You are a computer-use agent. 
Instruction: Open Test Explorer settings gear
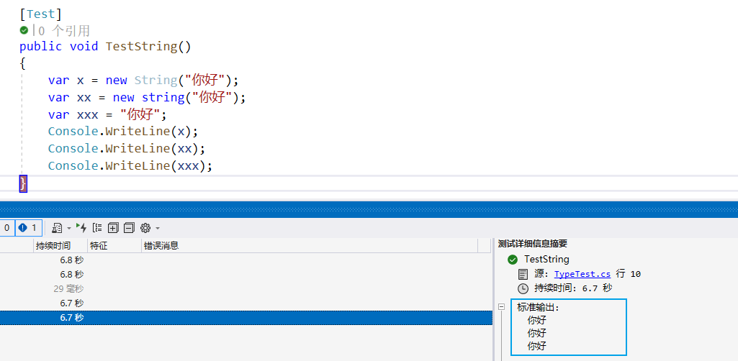(x=145, y=228)
